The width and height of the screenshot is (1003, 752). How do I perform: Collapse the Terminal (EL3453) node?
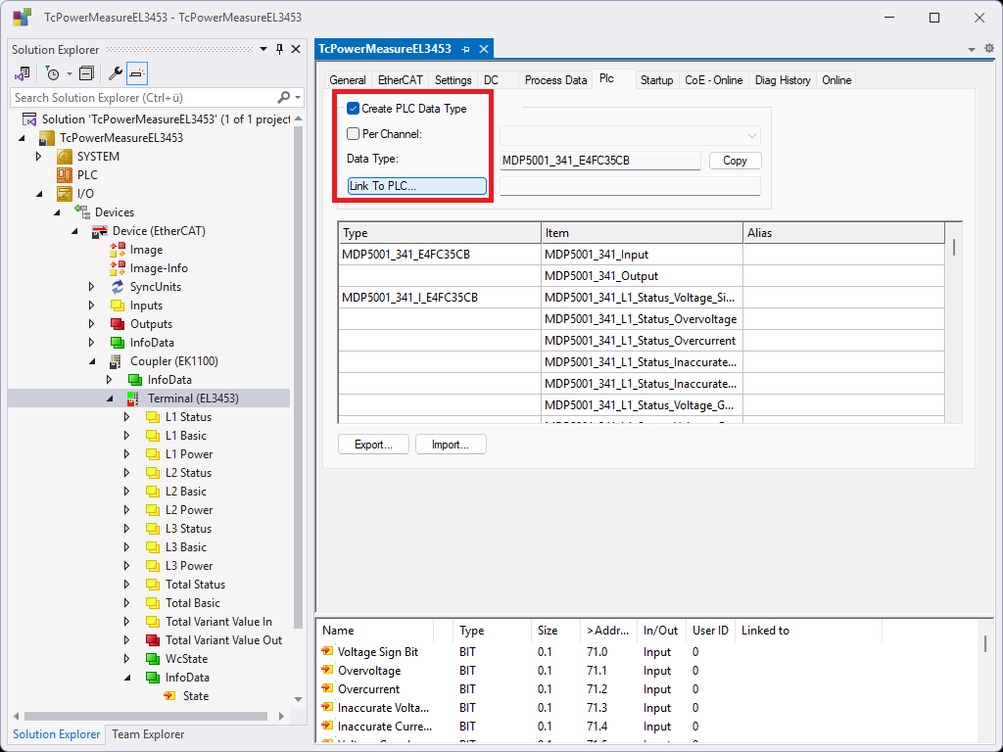(110, 399)
